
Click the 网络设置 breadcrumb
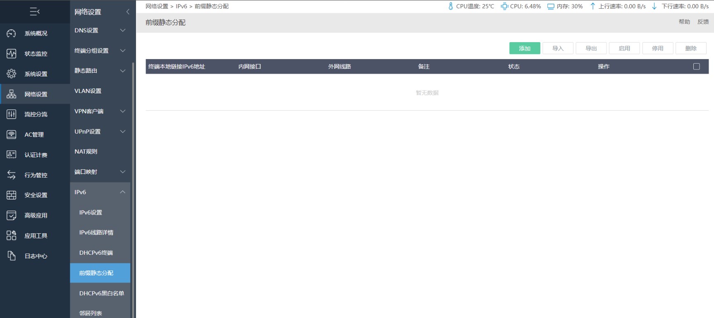click(157, 6)
